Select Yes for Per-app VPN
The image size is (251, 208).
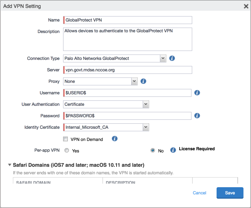tap(67, 150)
